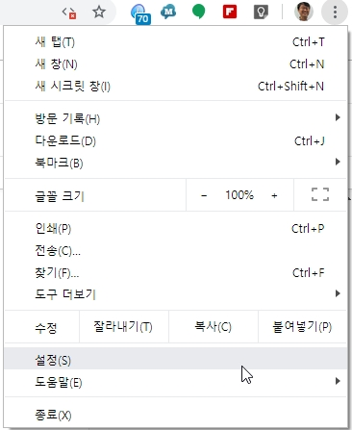
Task: Increase zoom with the plus button
Action: click(x=274, y=195)
